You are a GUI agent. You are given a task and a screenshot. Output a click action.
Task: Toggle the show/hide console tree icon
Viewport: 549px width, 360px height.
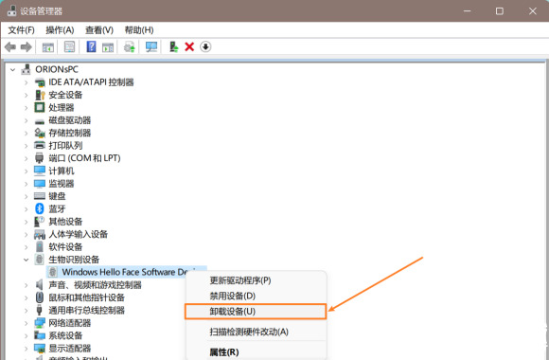pyautogui.click(x=48, y=47)
